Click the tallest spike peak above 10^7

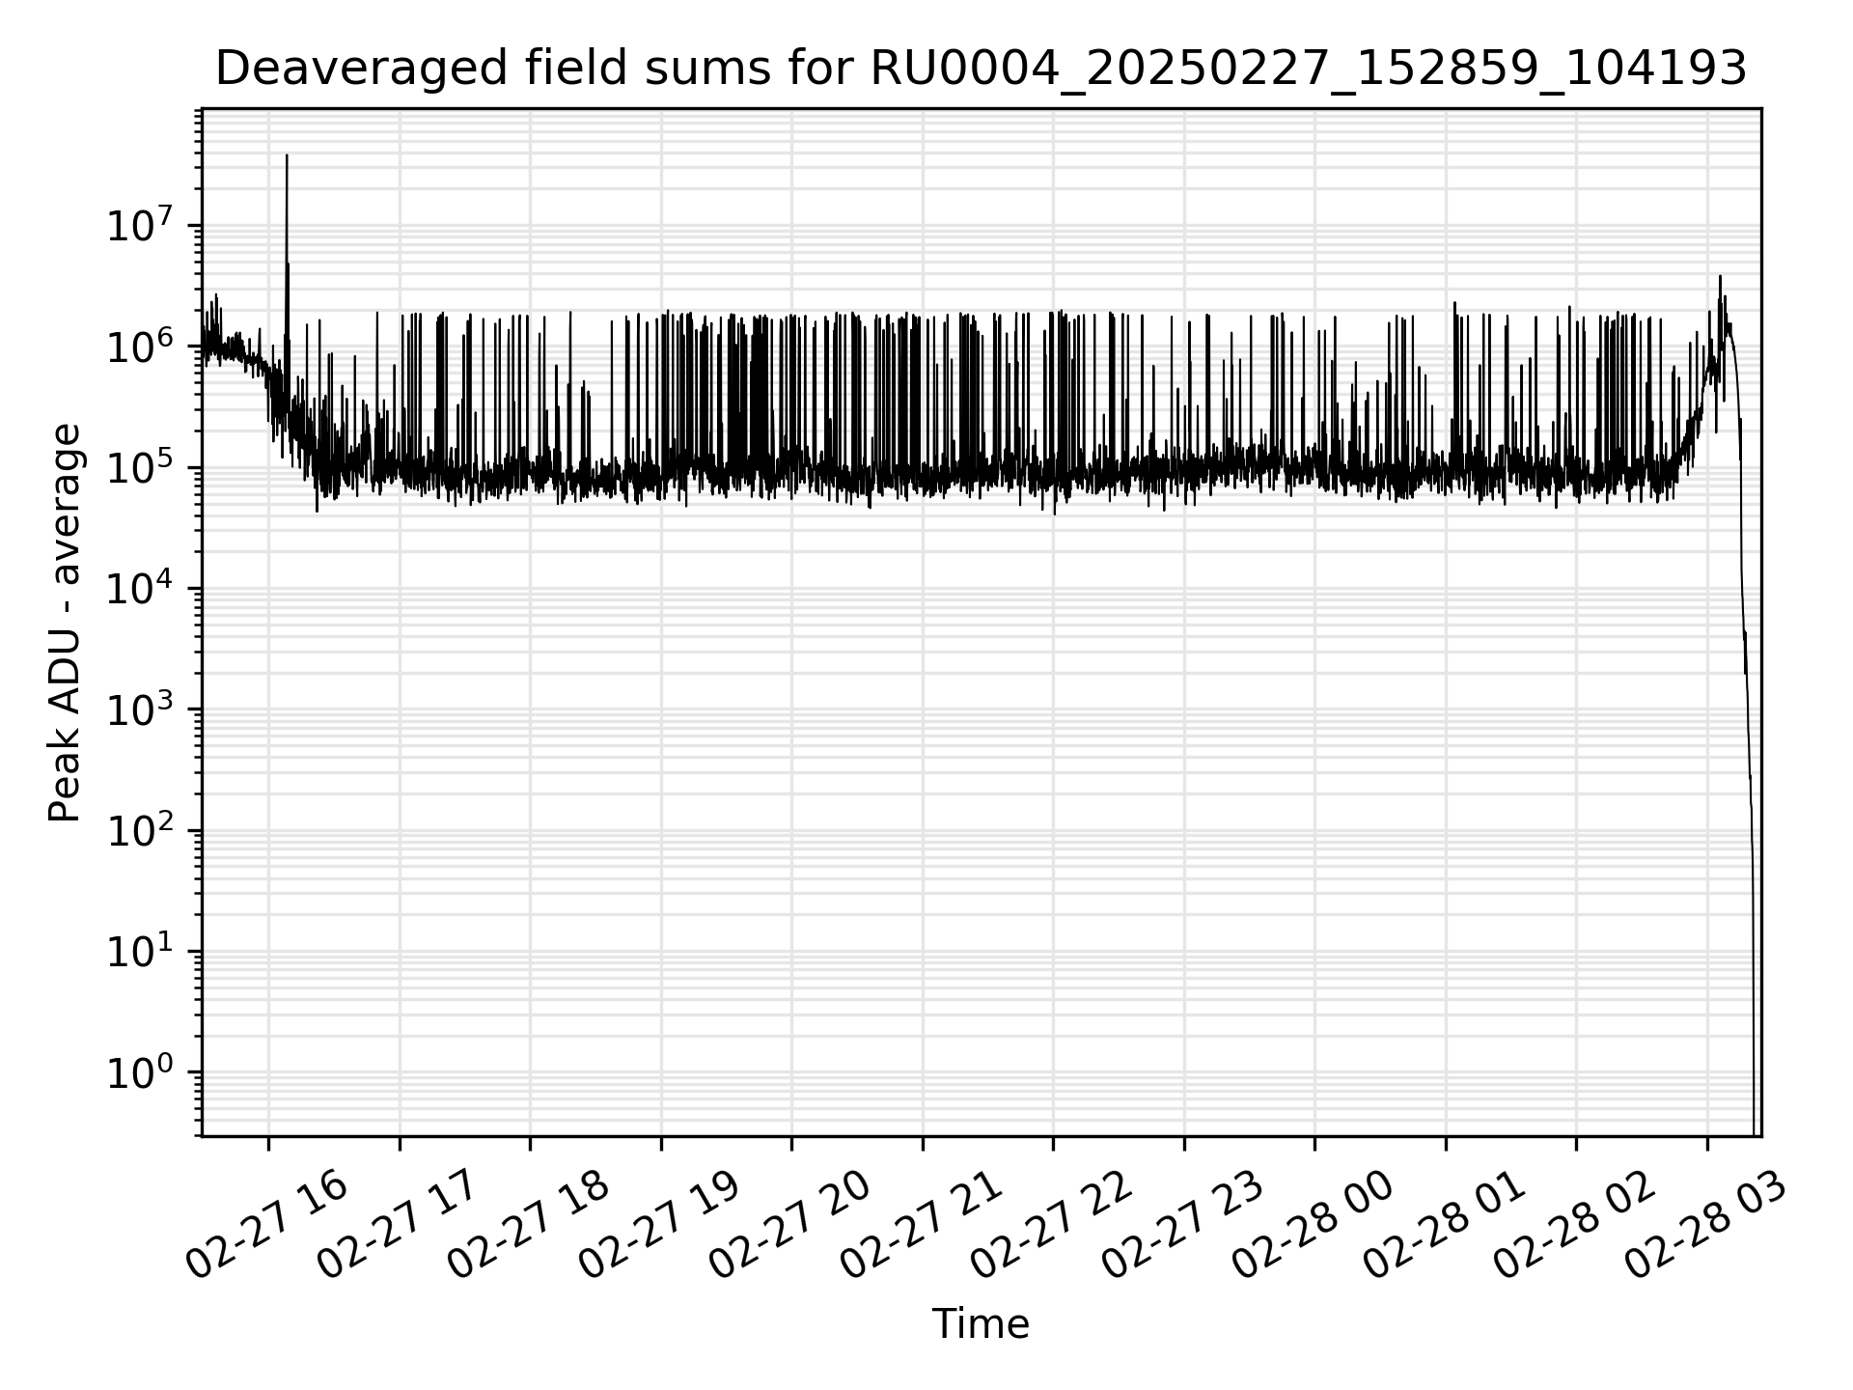pyautogui.click(x=287, y=155)
